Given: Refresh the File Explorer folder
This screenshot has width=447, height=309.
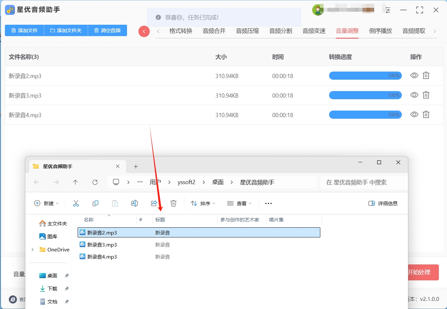Looking at the screenshot, I should (95, 182).
